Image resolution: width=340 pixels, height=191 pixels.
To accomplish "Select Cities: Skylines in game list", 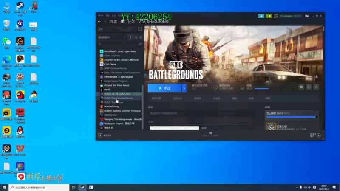I will click(112, 56).
